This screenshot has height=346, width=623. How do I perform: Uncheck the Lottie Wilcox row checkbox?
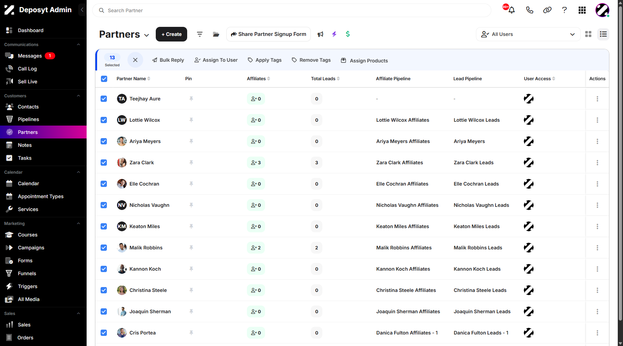[104, 120]
